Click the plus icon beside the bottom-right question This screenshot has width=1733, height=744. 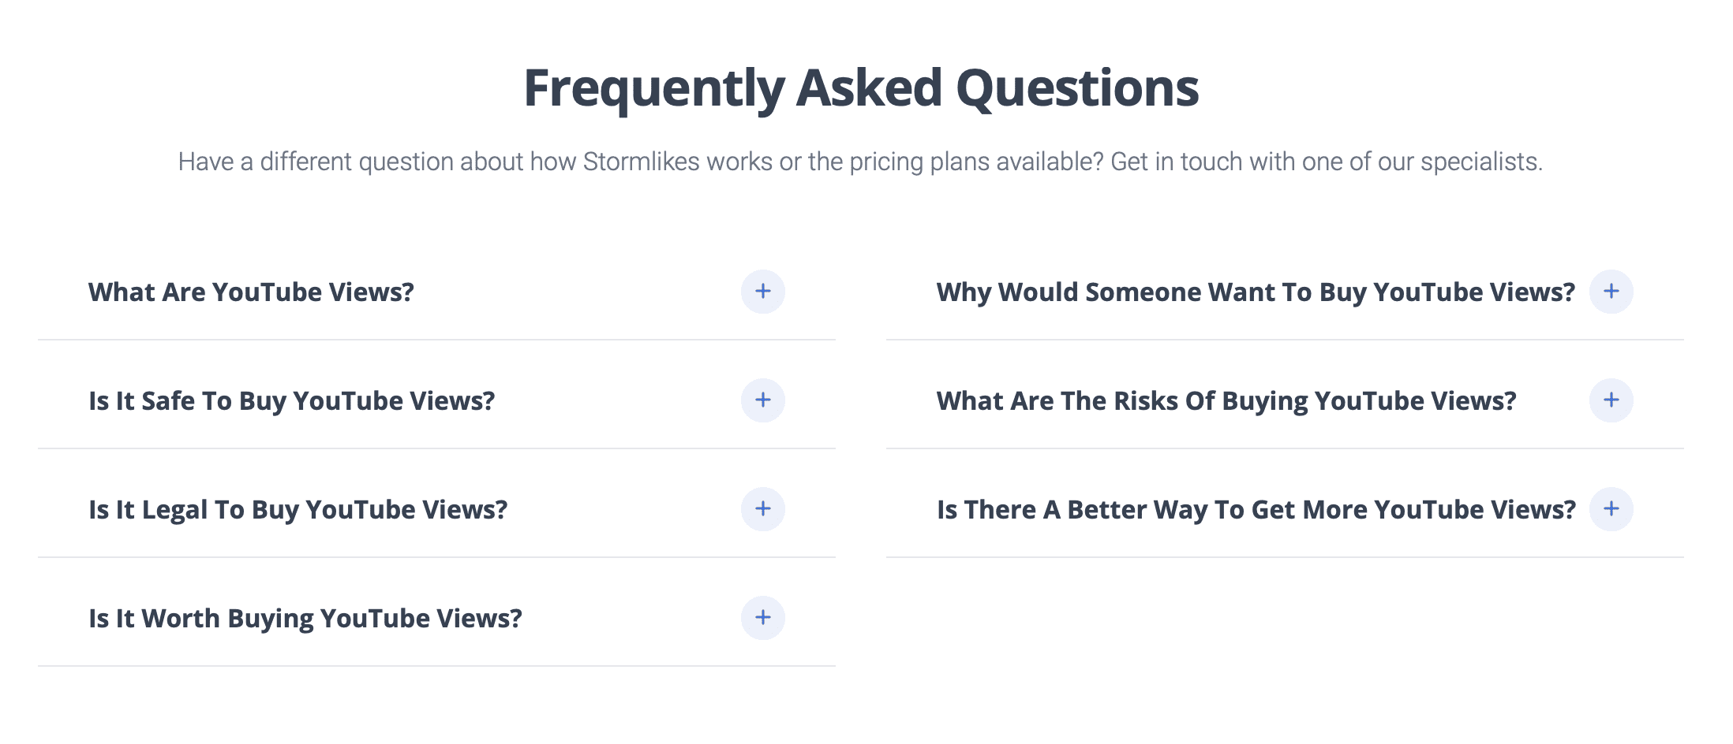coord(1611,509)
